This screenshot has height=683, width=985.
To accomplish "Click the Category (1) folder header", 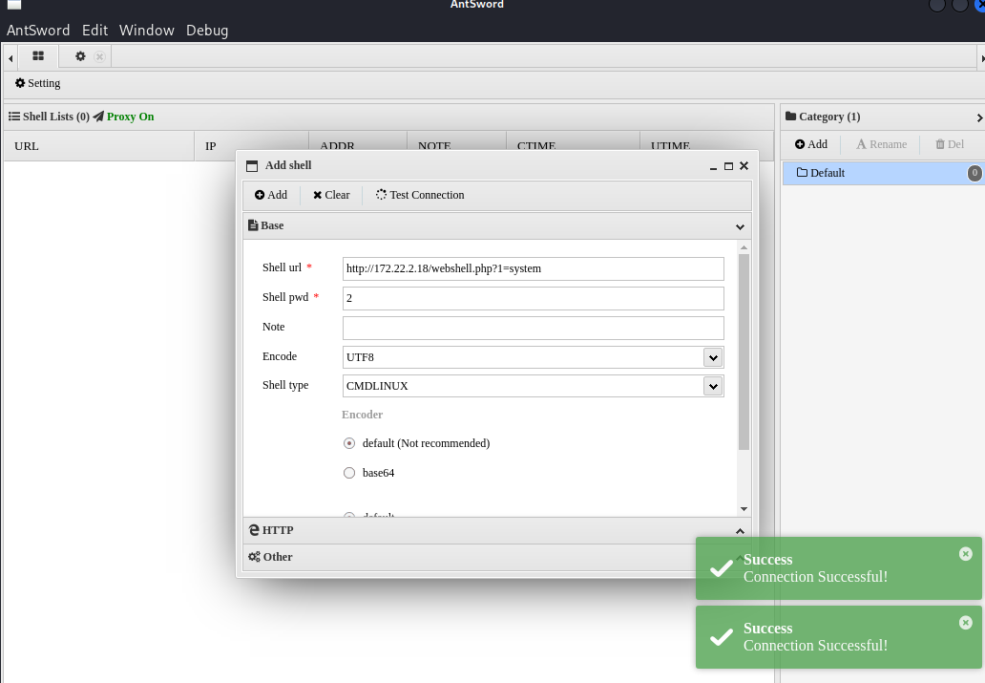I will [823, 117].
